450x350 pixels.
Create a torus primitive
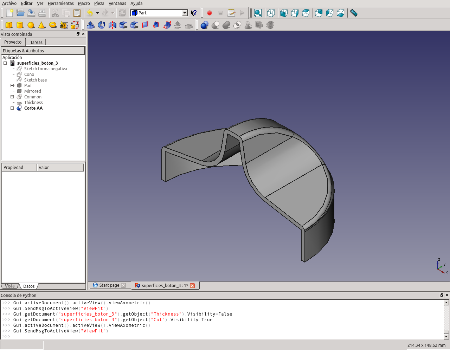click(x=53, y=25)
